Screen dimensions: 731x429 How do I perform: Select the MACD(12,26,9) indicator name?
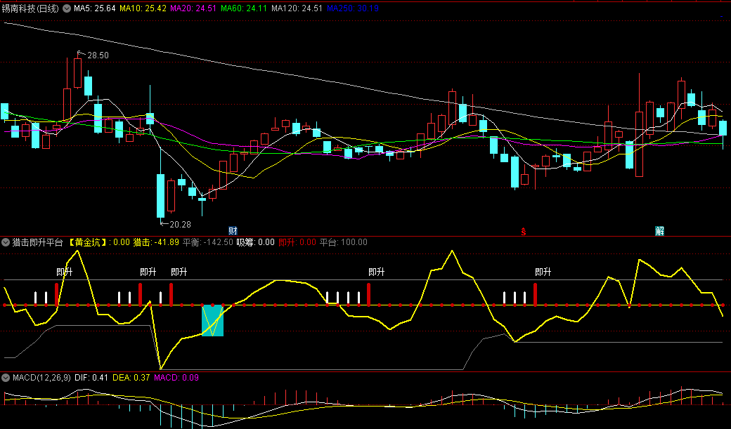pyautogui.click(x=41, y=377)
